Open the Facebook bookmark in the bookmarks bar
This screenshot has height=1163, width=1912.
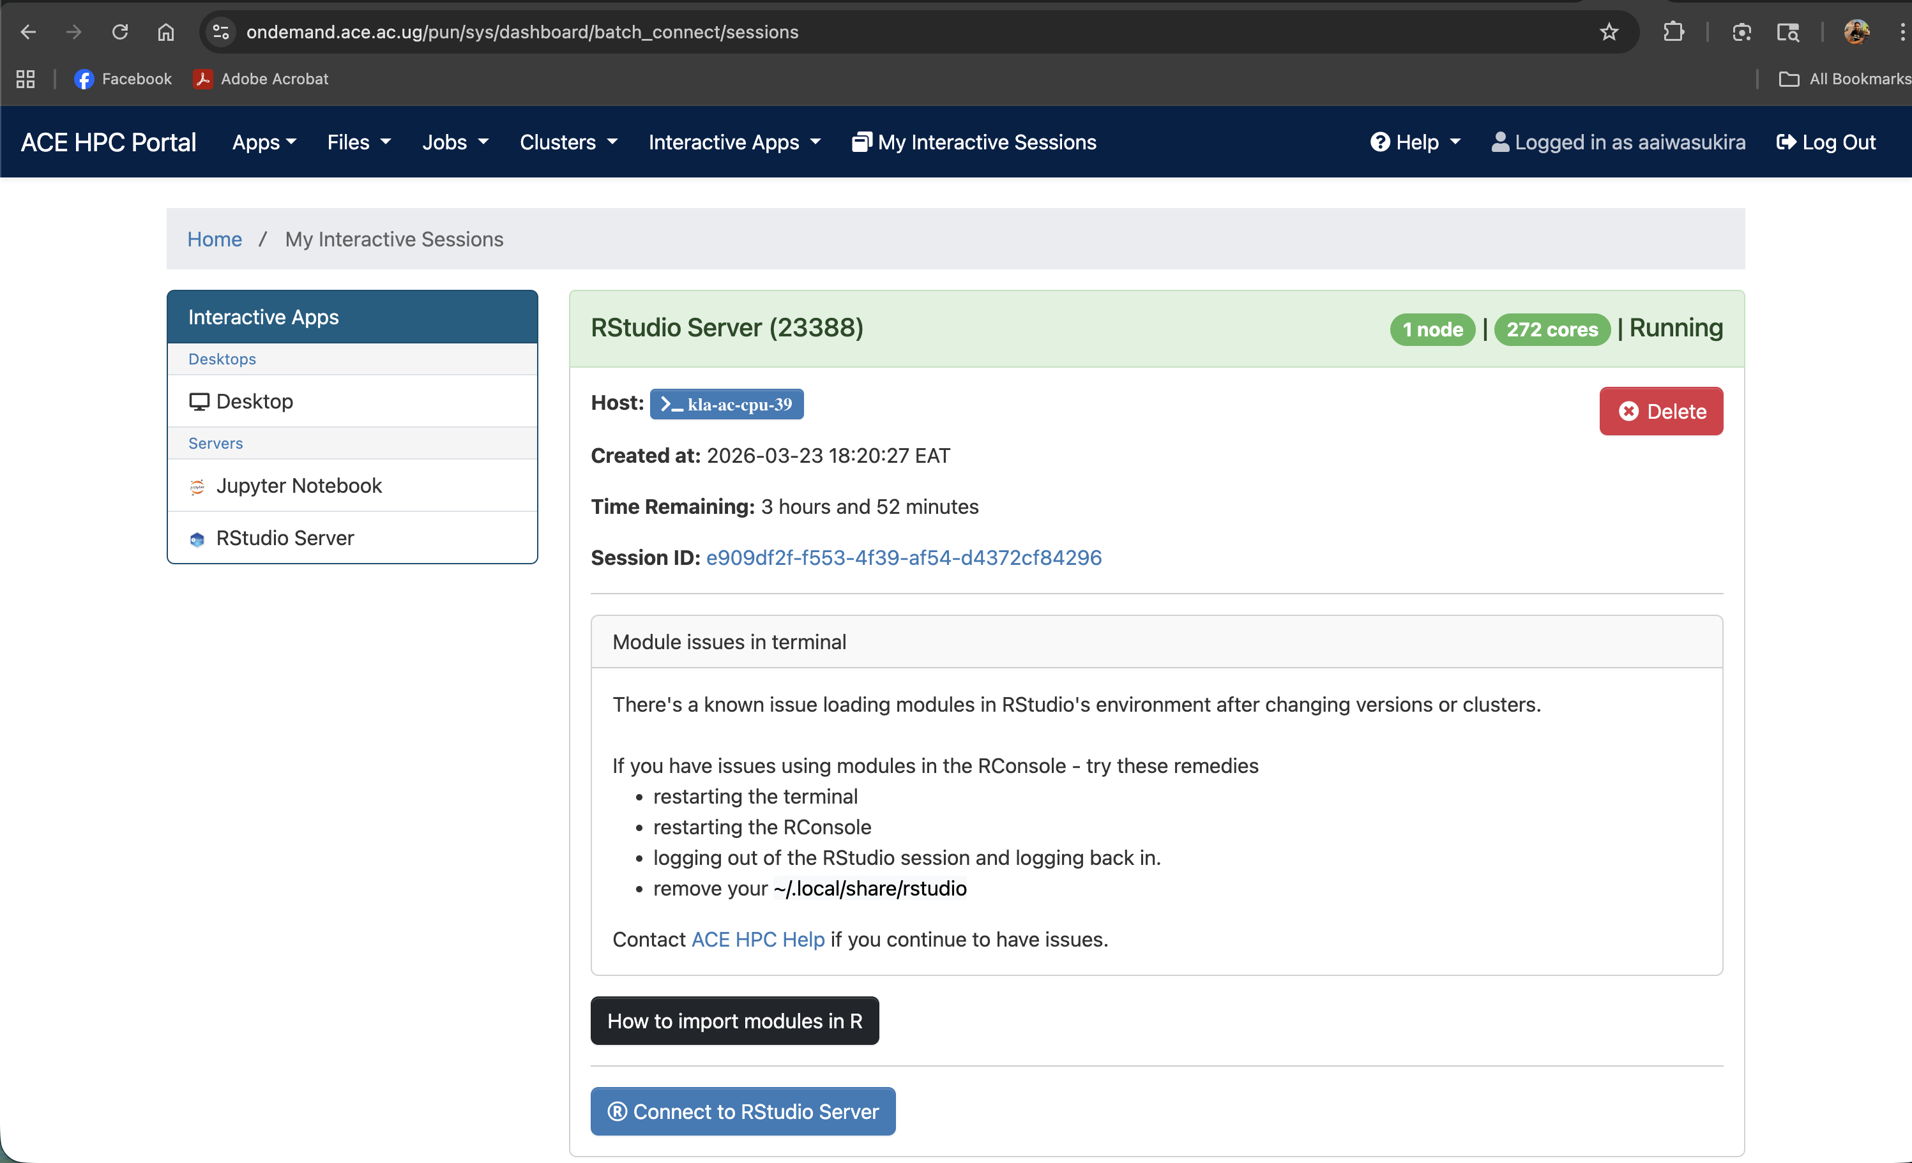click(x=123, y=79)
